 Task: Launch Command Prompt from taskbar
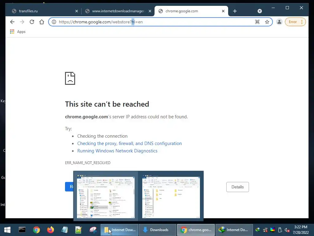[22, 230]
